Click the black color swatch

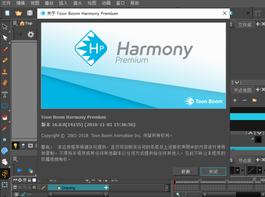[x=258, y=140]
